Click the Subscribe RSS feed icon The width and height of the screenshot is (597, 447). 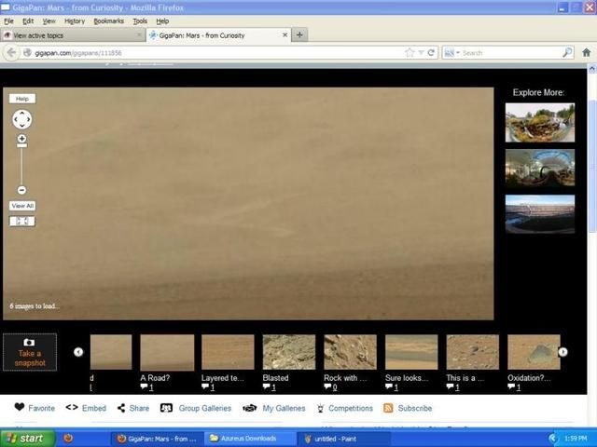pyautogui.click(x=388, y=408)
